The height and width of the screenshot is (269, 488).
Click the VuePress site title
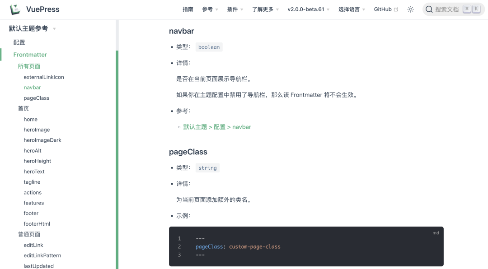pyautogui.click(x=43, y=9)
